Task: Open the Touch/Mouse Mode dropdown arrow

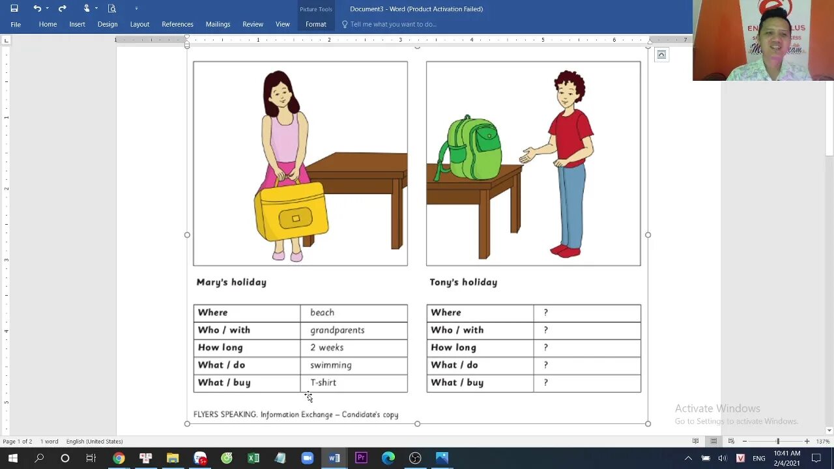Action: point(96,8)
